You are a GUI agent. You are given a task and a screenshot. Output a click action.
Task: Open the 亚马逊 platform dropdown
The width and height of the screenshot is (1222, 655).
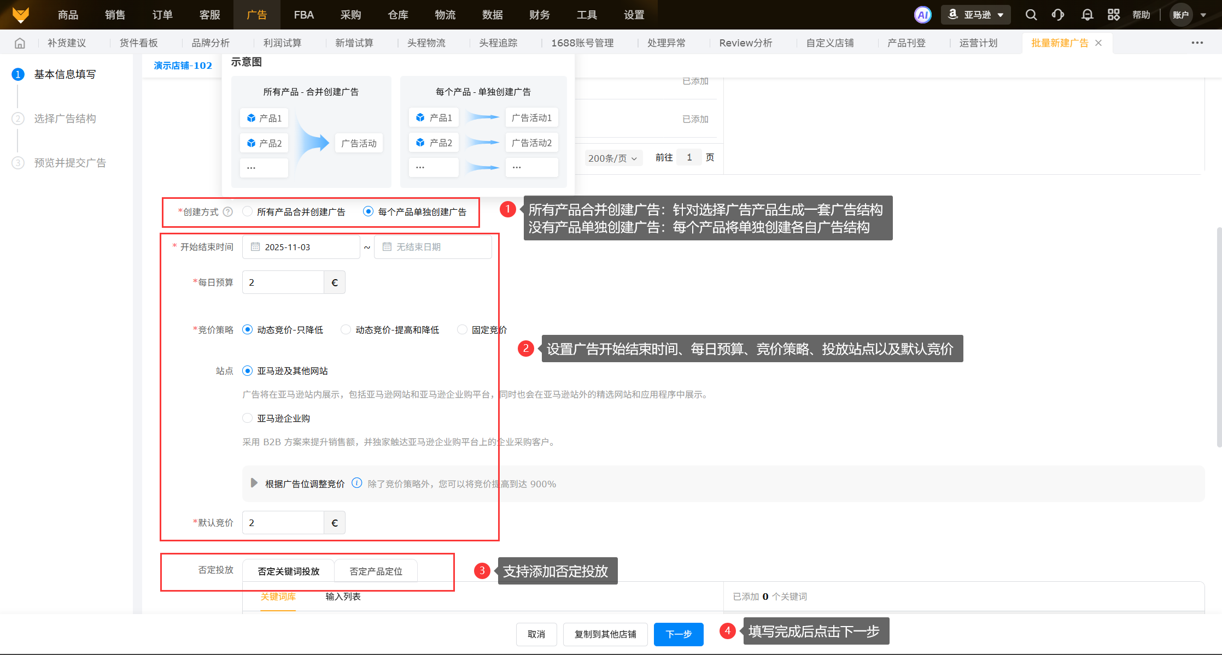coord(977,15)
